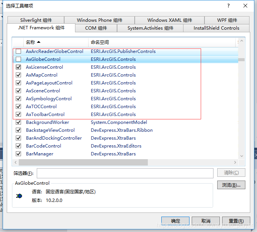Click the DevExpress.XtraBars.Ribbon namespace cell
The height and width of the screenshot is (232, 257).
122,130
